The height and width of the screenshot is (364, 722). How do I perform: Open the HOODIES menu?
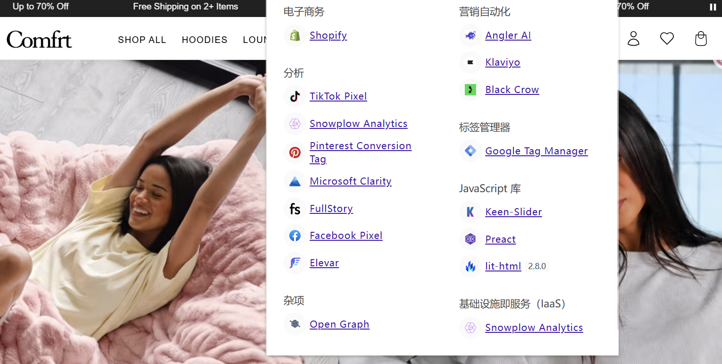[x=204, y=40]
